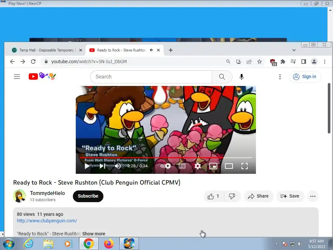
Task: Click the URL address bar
Action: [136, 62]
